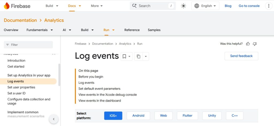Screen dimensions: 274x126
Task: Open Set user properties in sidebar
Action: 21,87
